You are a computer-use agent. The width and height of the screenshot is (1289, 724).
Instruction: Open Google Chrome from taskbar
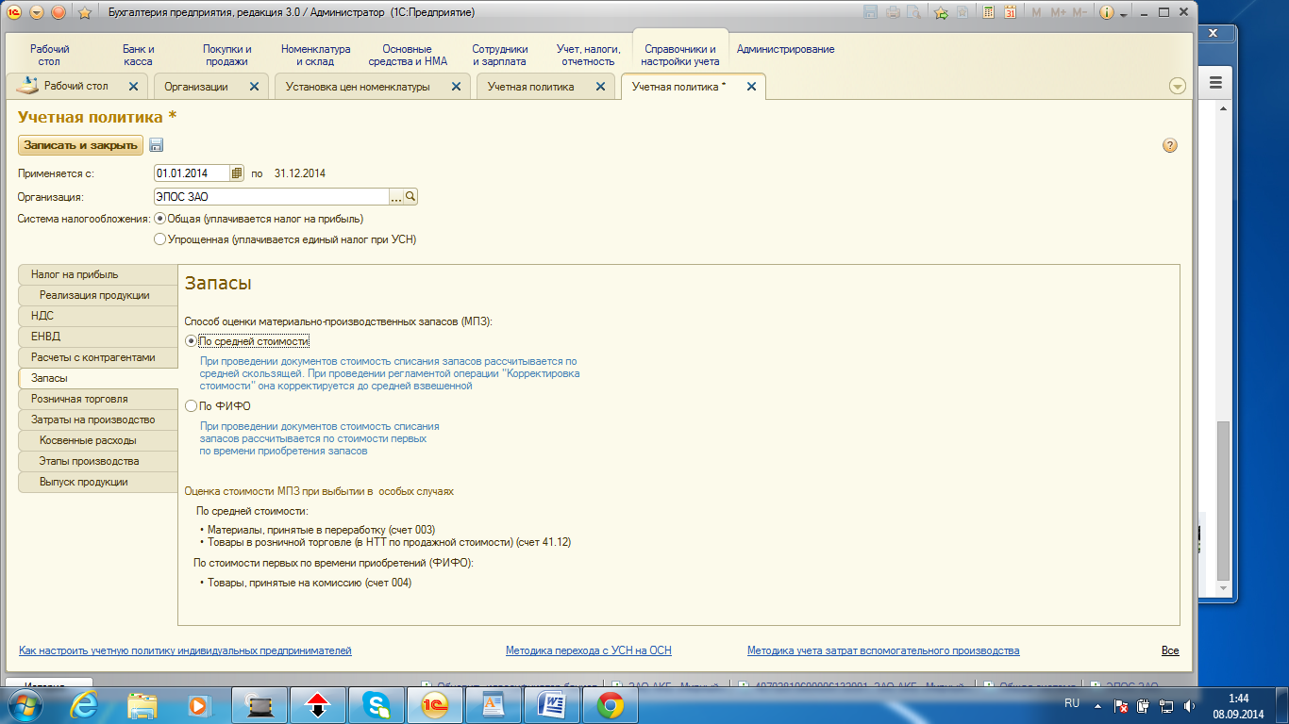click(x=611, y=704)
